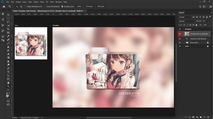Select the Zoom tool in toolbox
213x119 pixels.
coord(8,86)
